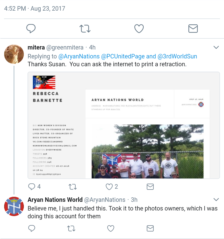Reply to the main tweet

pos(31,28)
